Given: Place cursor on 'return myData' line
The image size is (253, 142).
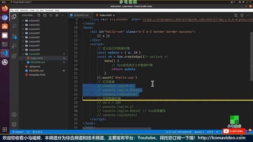Looking at the screenshot, I should (123, 69).
